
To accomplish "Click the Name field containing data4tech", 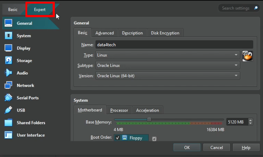I will [x=174, y=45].
